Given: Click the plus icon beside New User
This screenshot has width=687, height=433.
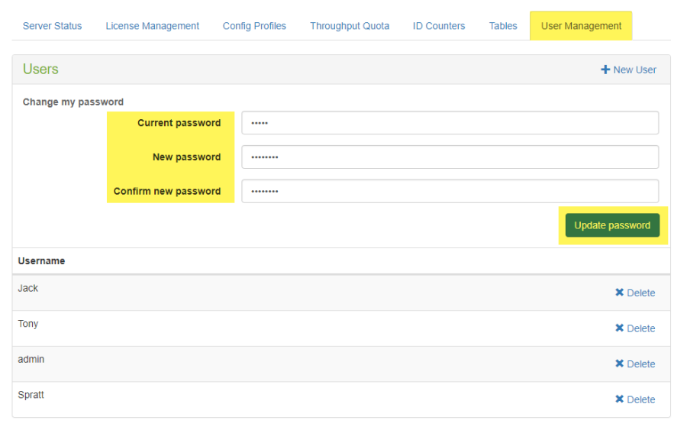Looking at the screenshot, I should click(605, 69).
